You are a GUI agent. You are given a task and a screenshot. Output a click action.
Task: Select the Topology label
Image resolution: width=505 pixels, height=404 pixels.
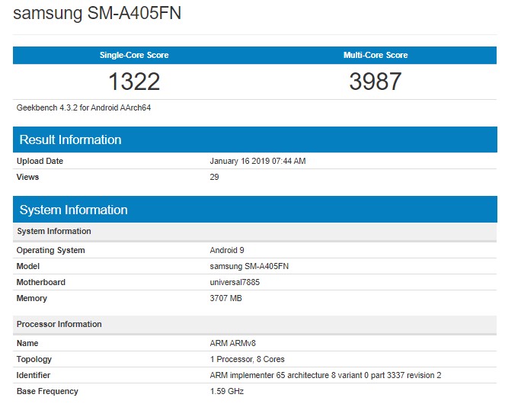(34, 360)
